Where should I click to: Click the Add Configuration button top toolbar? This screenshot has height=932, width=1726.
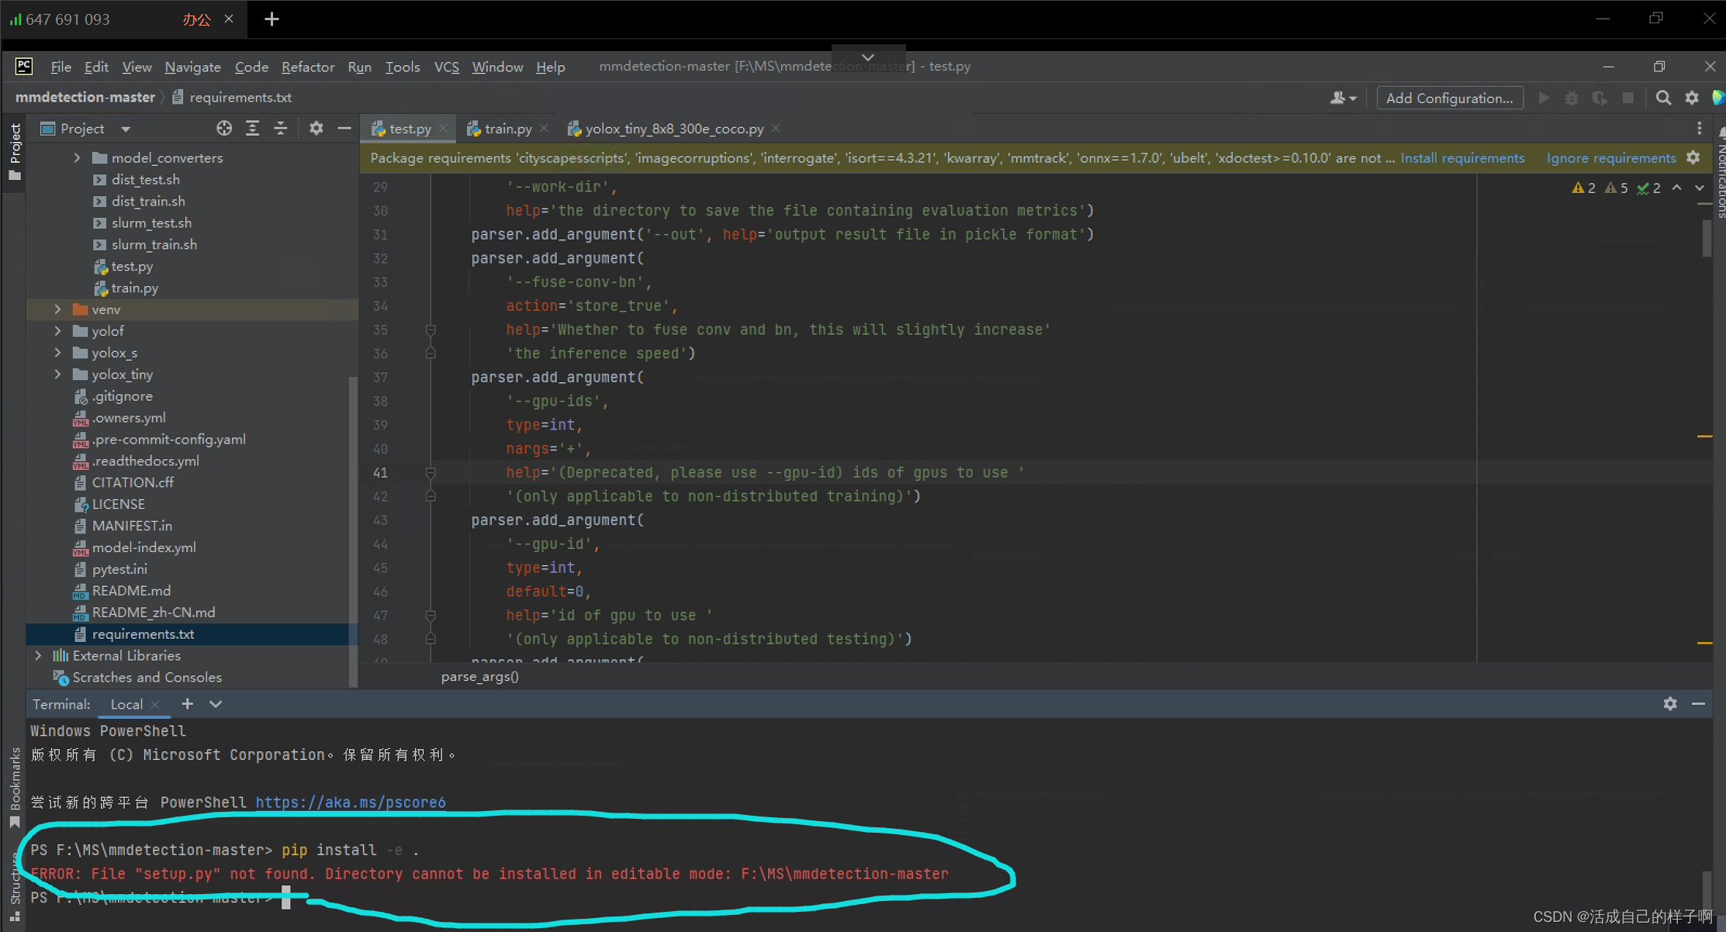coord(1448,98)
